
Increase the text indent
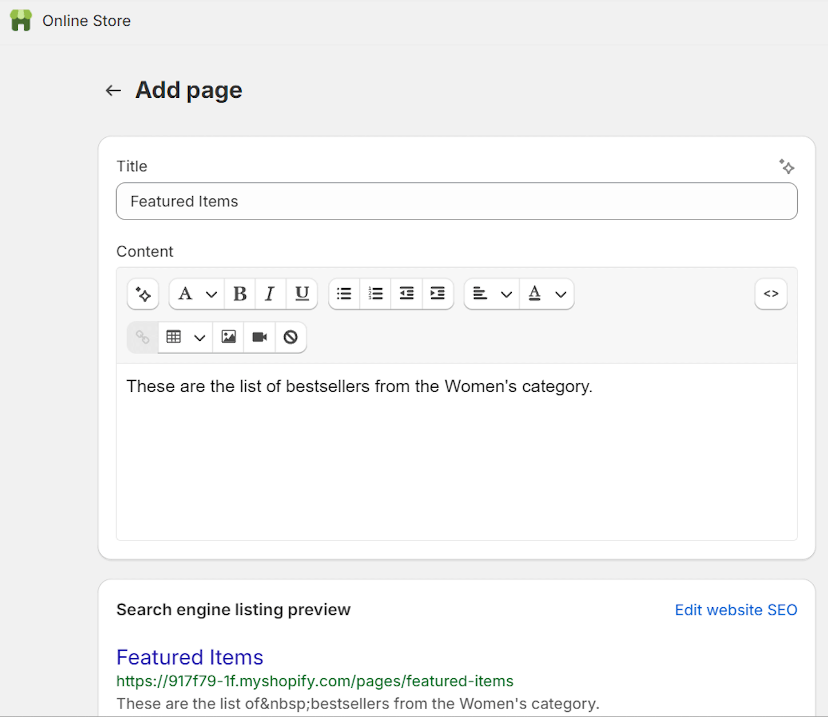point(438,294)
